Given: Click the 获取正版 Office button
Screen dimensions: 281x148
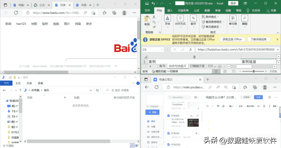Looking at the screenshot, I should [232, 40].
